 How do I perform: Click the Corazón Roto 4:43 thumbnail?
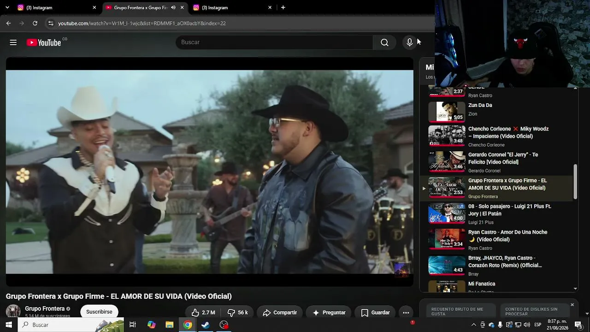tap(447, 266)
